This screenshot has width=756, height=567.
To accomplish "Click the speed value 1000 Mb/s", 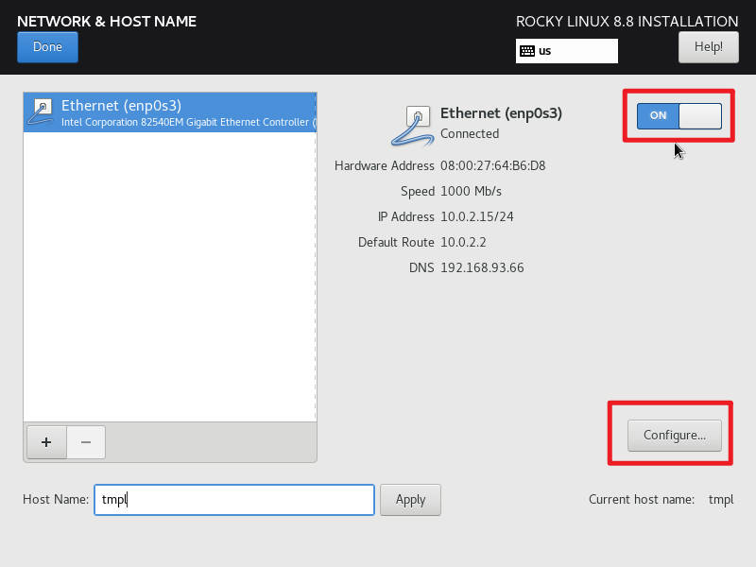I will pos(471,192).
